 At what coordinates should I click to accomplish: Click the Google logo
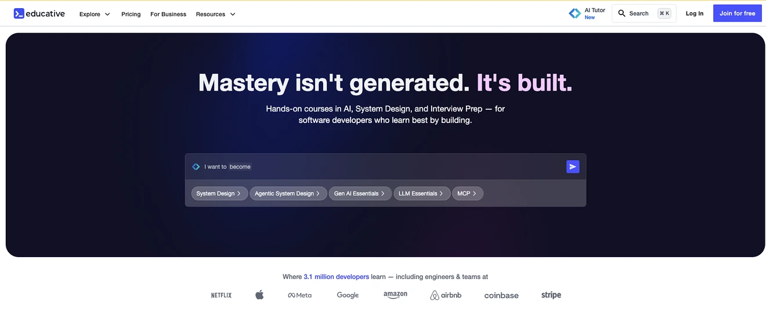click(x=348, y=295)
